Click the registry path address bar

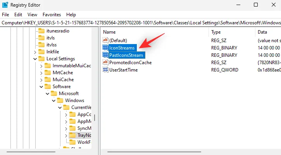tap(140, 23)
